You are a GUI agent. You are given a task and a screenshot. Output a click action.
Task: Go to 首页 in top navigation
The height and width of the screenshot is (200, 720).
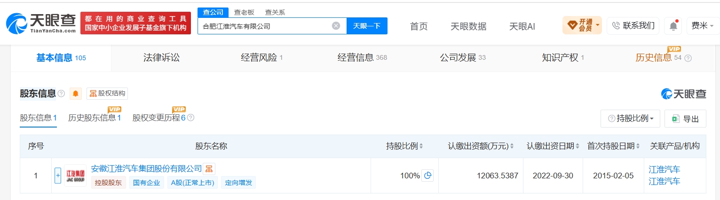pos(419,26)
